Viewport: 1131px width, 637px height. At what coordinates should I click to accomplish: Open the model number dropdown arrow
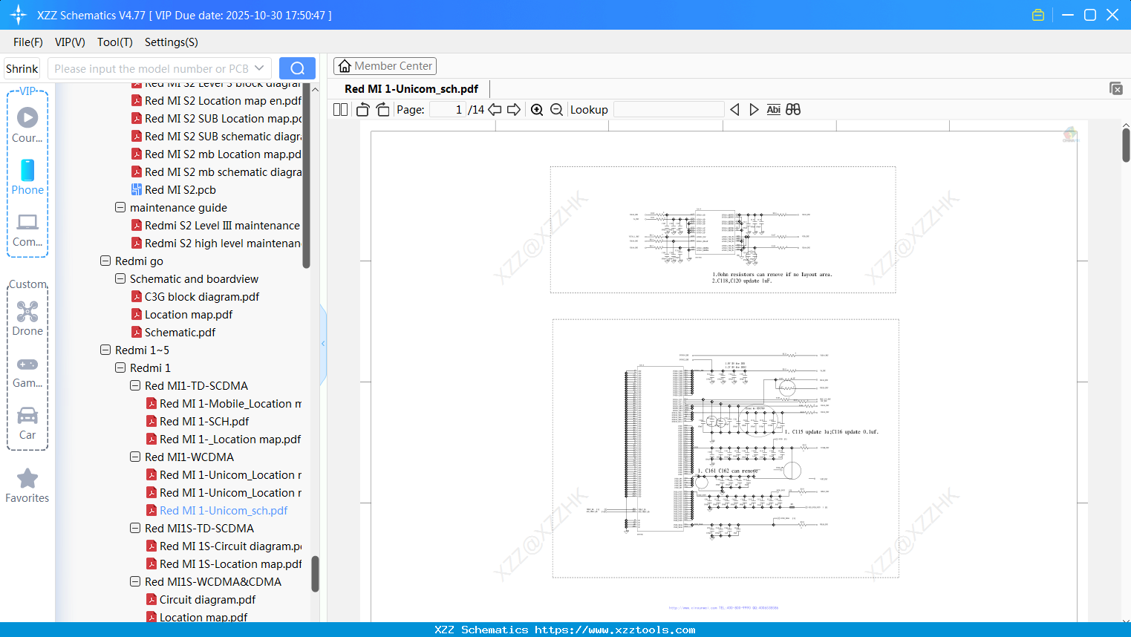[x=259, y=68]
